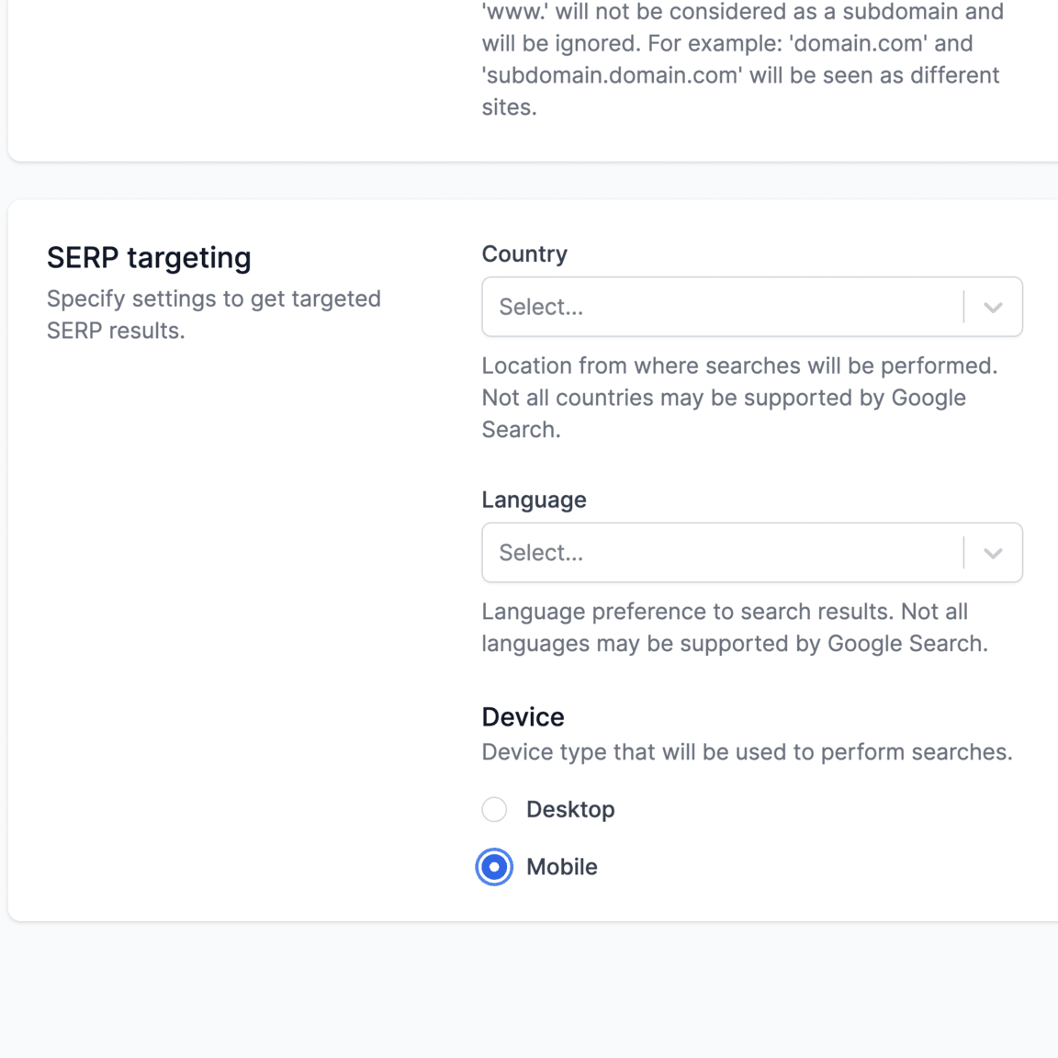Click the divider line inside the Country selector

964,307
